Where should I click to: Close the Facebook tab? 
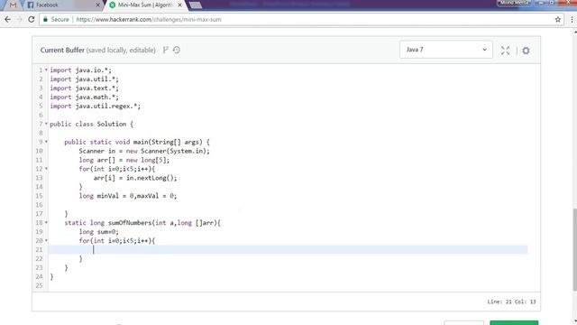tap(97, 5)
